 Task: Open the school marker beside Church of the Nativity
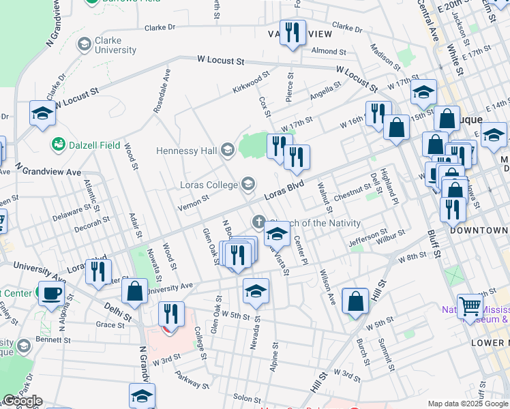point(277,234)
